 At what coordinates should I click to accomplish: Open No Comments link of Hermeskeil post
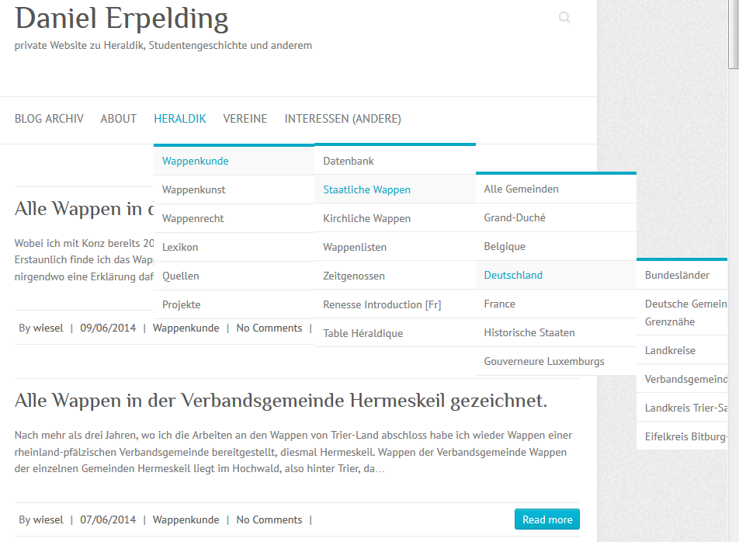point(269,520)
